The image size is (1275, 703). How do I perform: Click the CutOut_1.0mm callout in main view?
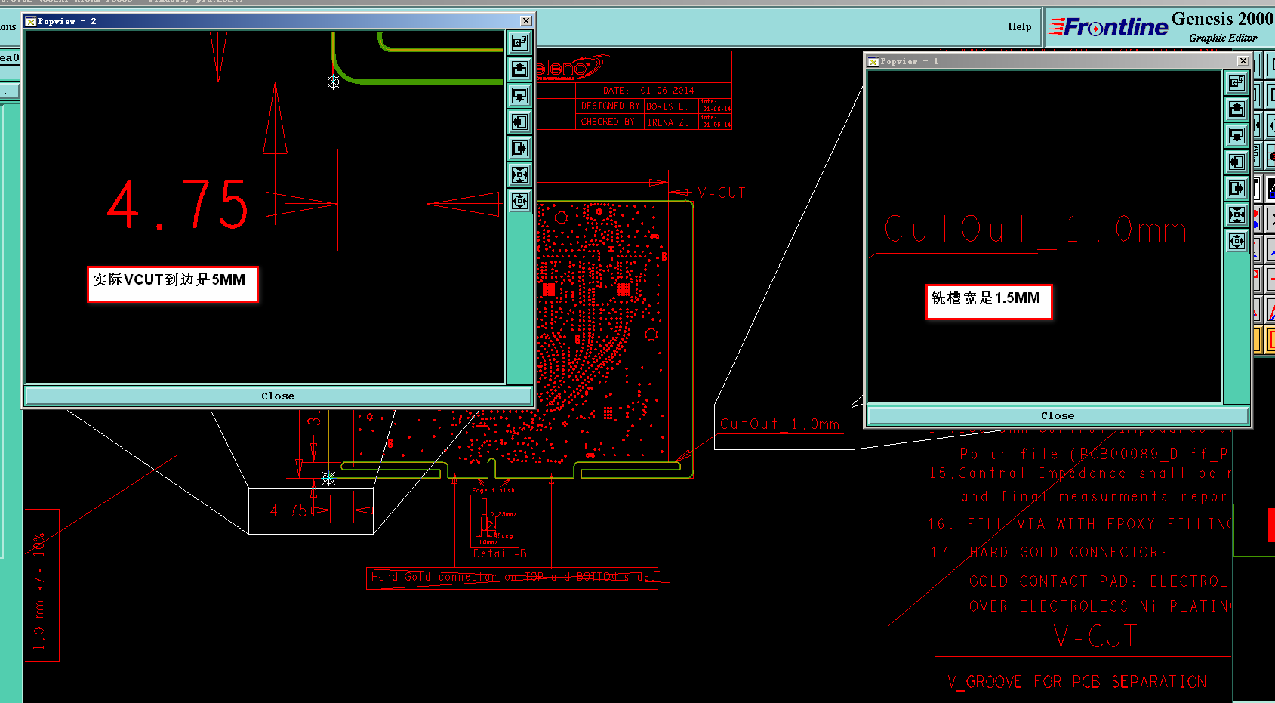pos(780,424)
